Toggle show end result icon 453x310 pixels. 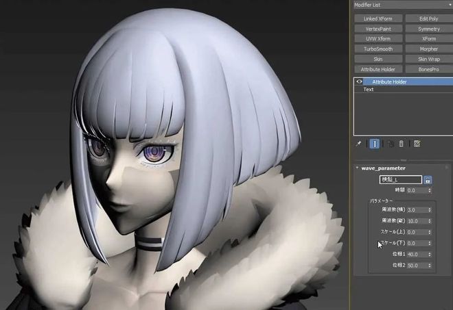coord(375,144)
